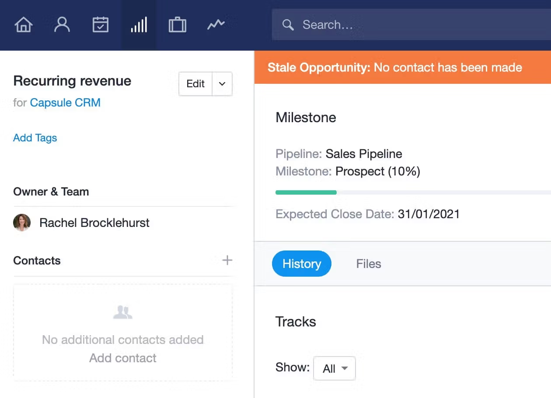
Task: Switch to the Files tab
Action: click(369, 264)
